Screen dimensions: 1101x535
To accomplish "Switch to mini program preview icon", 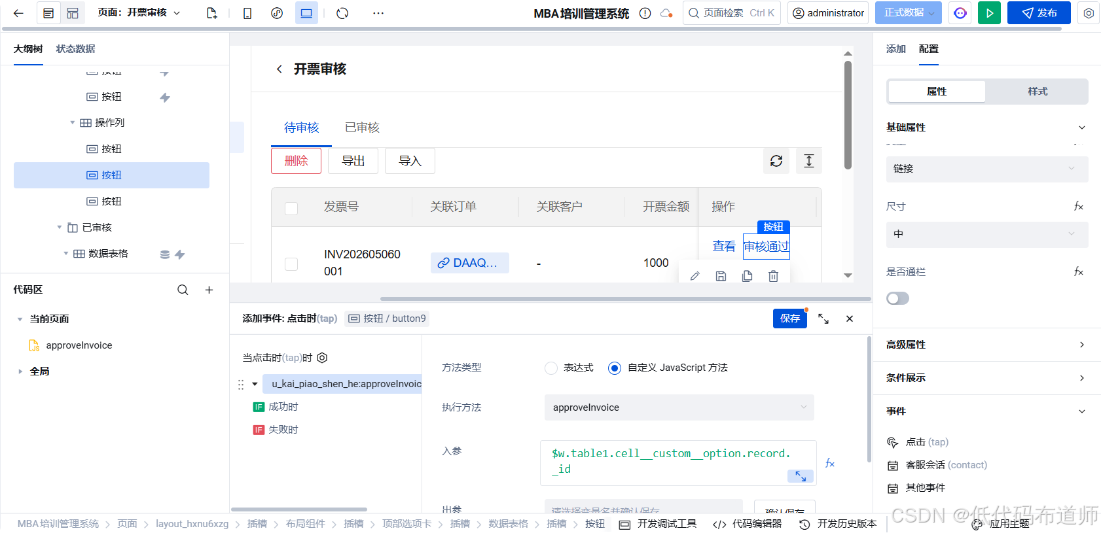I will pos(277,13).
